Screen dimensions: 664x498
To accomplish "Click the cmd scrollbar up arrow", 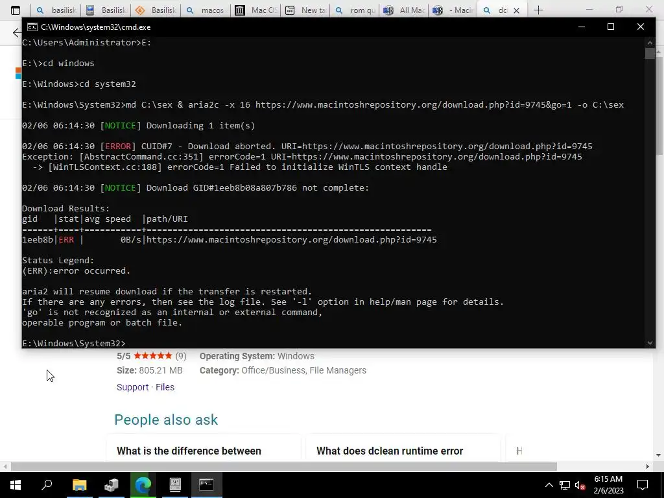I will pyautogui.click(x=650, y=42).
